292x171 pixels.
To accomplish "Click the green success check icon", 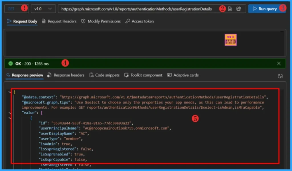I will point(11,63).
